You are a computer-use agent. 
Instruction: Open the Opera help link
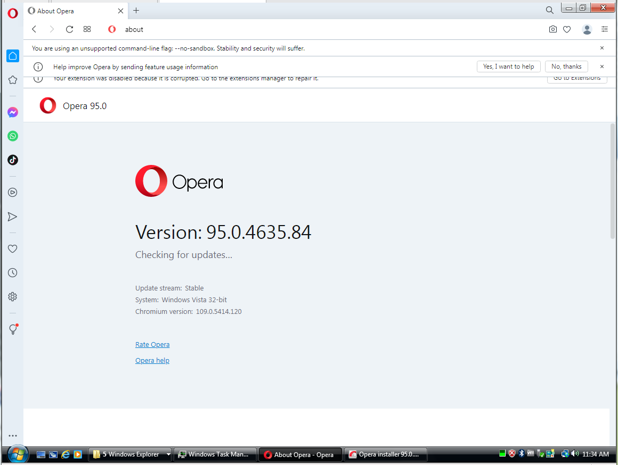tap(152, 361)
